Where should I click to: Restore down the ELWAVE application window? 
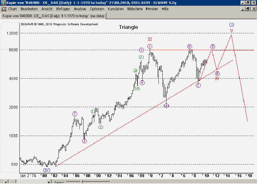coord(248,3)
